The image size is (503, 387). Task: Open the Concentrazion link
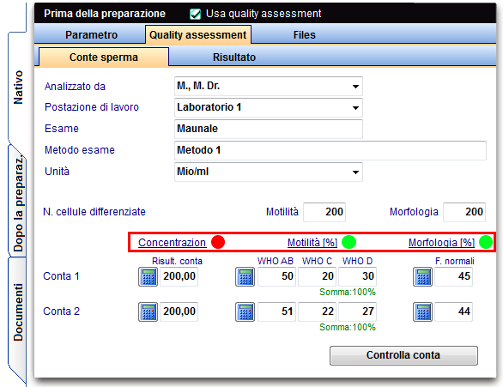pyautogui.click(x=172, y=242)
